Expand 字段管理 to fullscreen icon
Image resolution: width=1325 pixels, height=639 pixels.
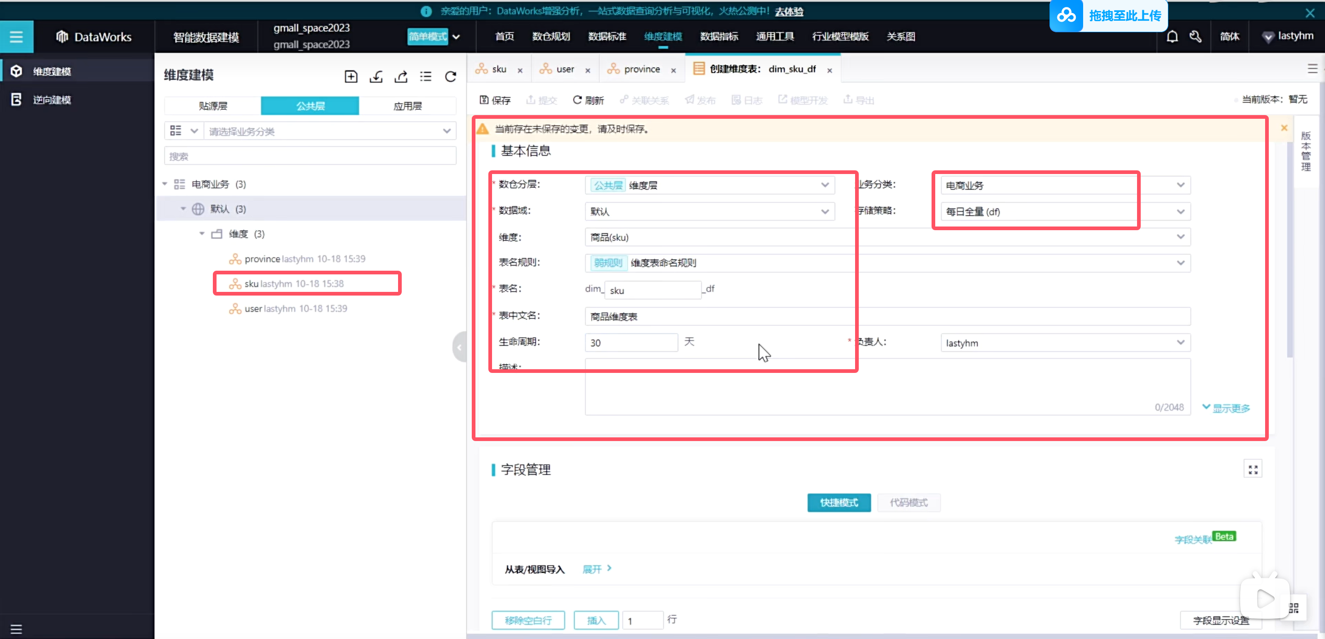(1253, 469)
